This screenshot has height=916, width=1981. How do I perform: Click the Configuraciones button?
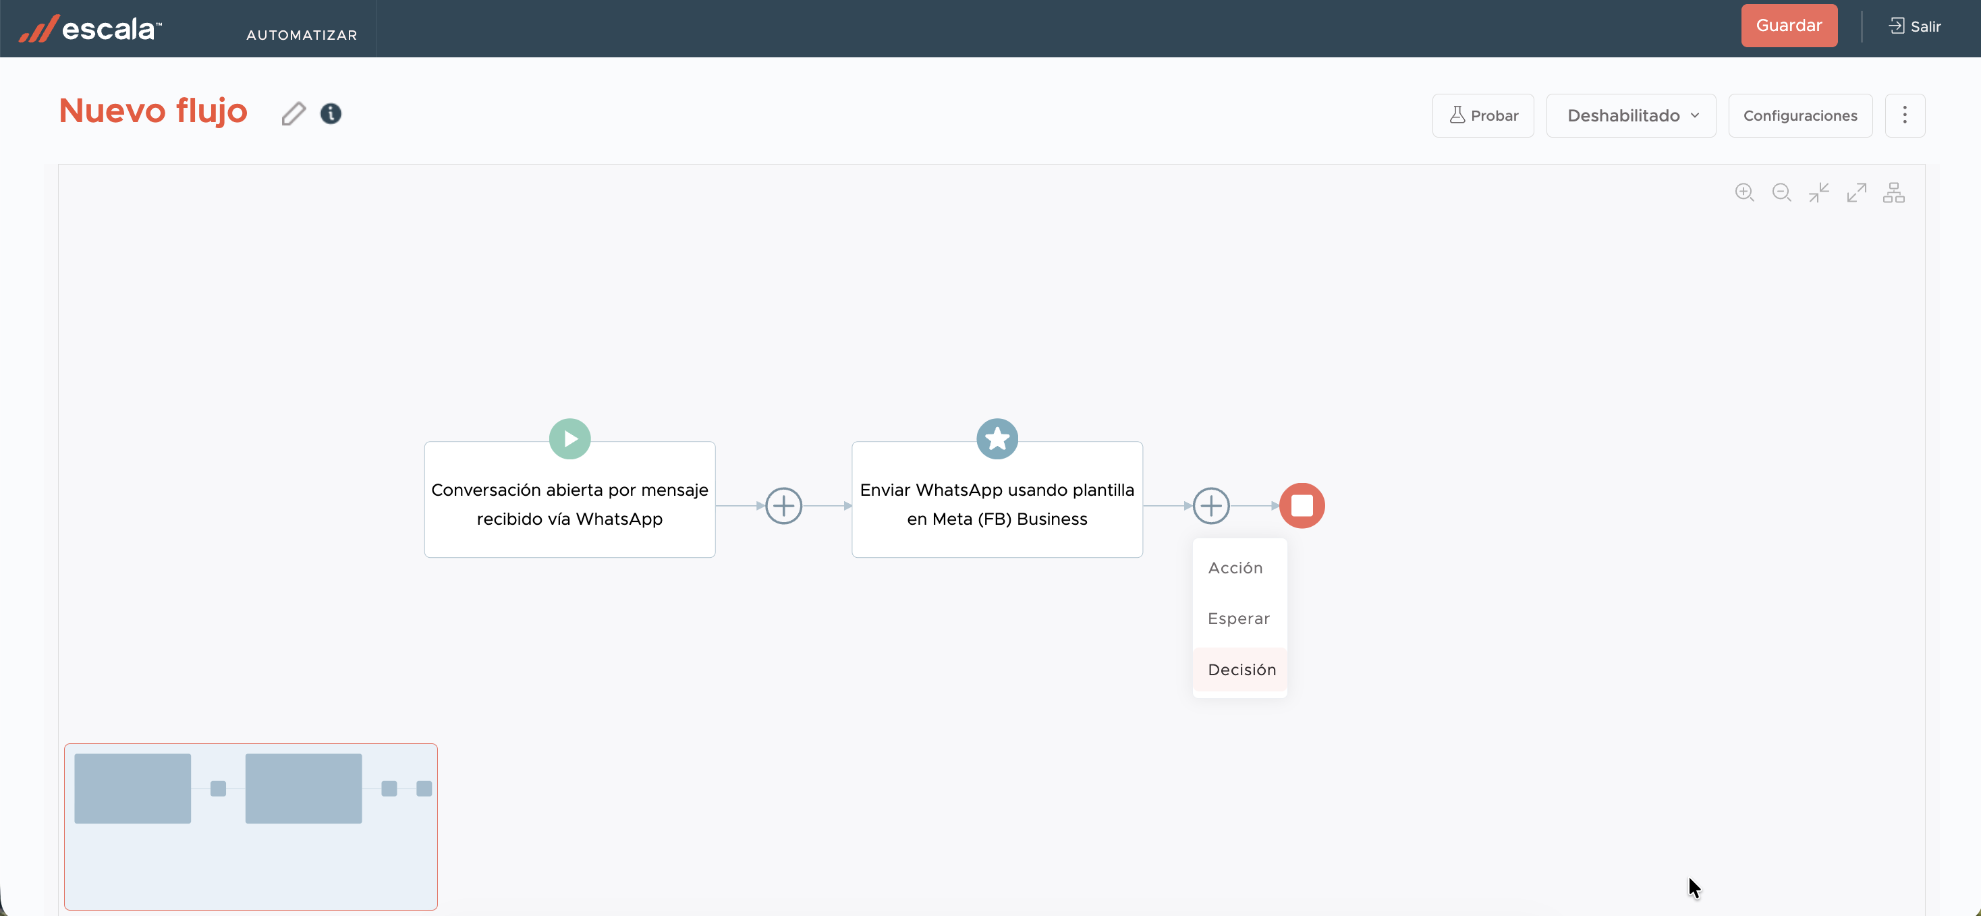(x=1799, y=115)
